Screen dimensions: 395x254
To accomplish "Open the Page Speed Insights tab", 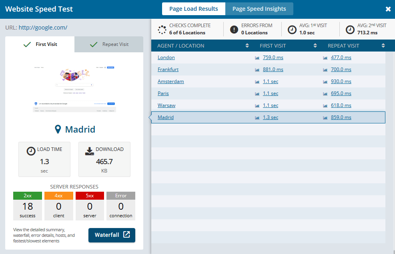I will pos(259,9).
